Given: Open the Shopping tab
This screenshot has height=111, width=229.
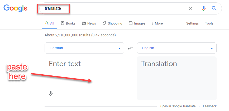Looking at the screenshot, I should (112, 23).
